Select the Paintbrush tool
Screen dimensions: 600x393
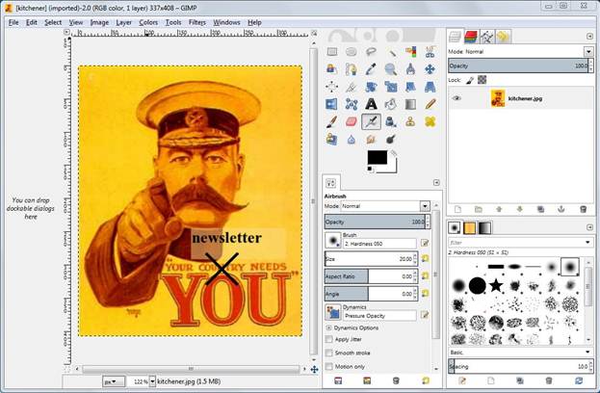point(331,122)
